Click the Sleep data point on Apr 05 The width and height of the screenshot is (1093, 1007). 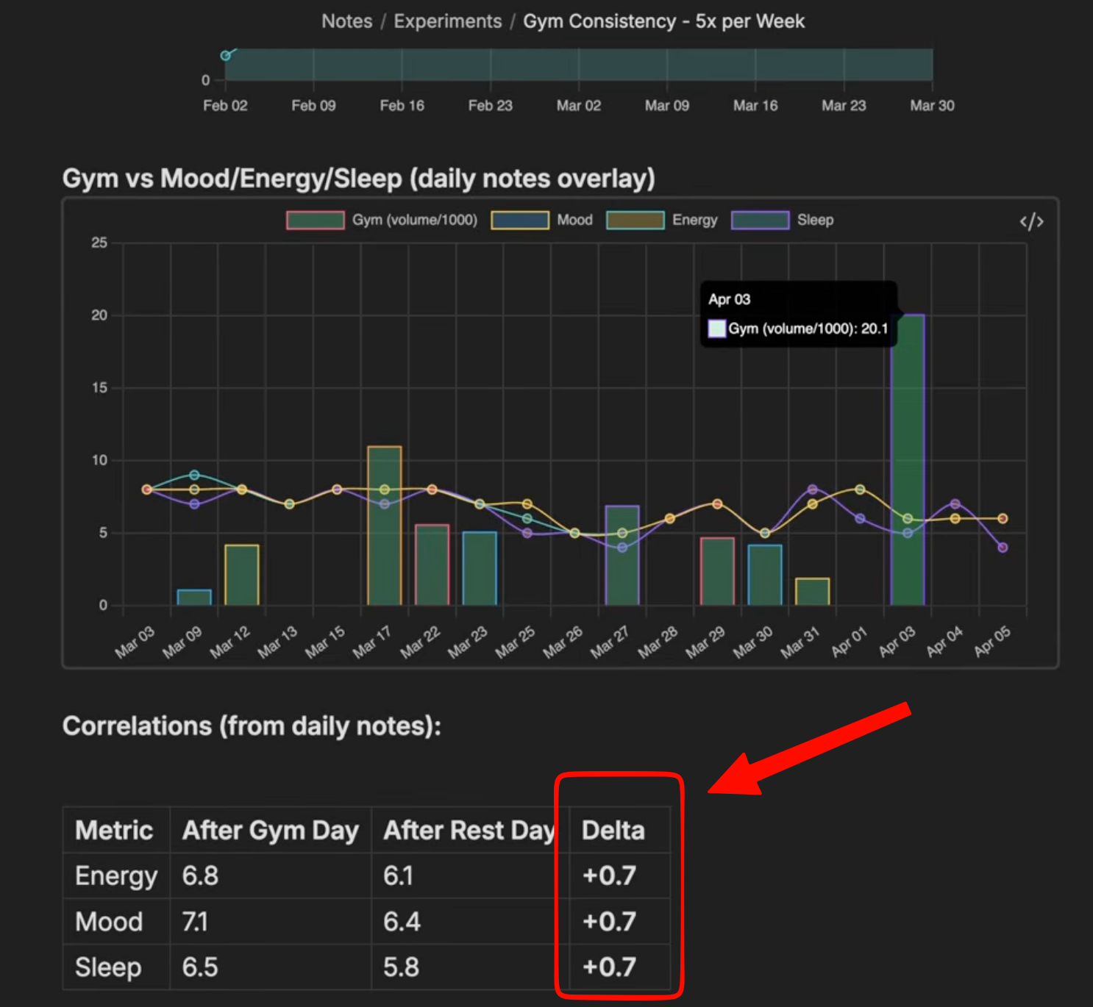1002,548
